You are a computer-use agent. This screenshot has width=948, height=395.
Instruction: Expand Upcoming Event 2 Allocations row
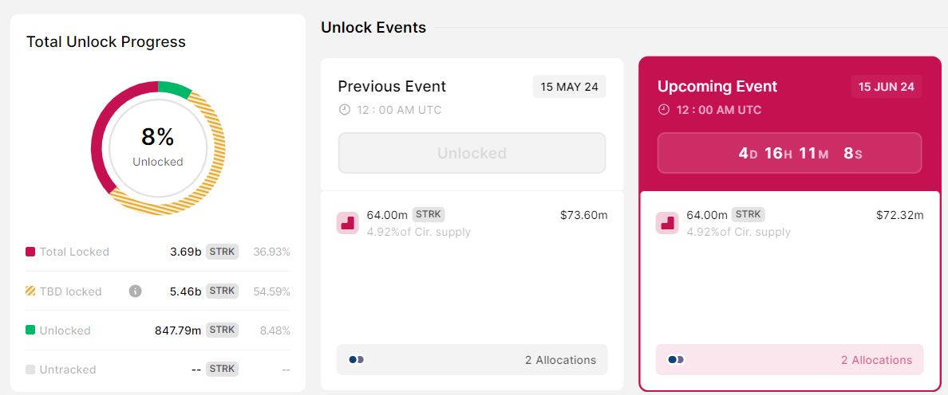789,360
